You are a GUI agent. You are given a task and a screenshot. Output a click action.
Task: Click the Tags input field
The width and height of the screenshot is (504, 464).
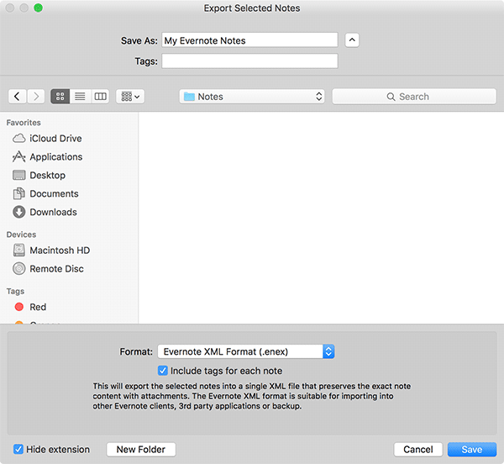[x=249, y=61]
